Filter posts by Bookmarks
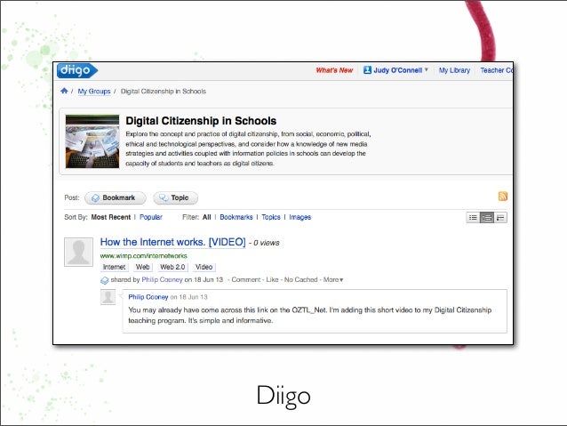 236,217
